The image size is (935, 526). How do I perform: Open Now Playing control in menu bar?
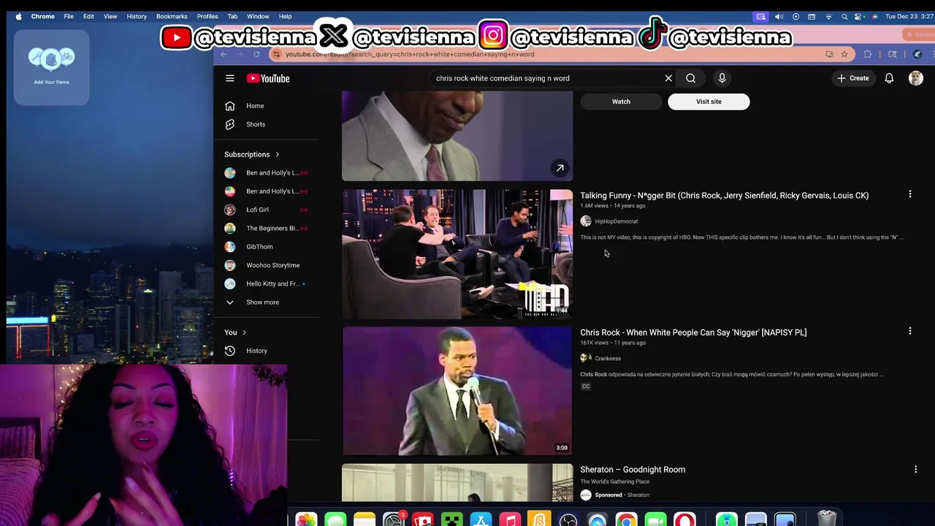tap(795, 16)
